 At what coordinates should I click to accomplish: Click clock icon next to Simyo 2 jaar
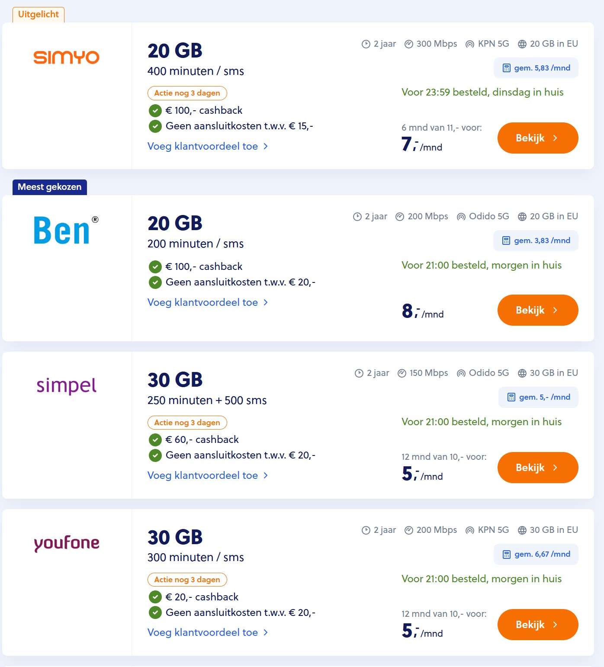click(x=366, y=44)
